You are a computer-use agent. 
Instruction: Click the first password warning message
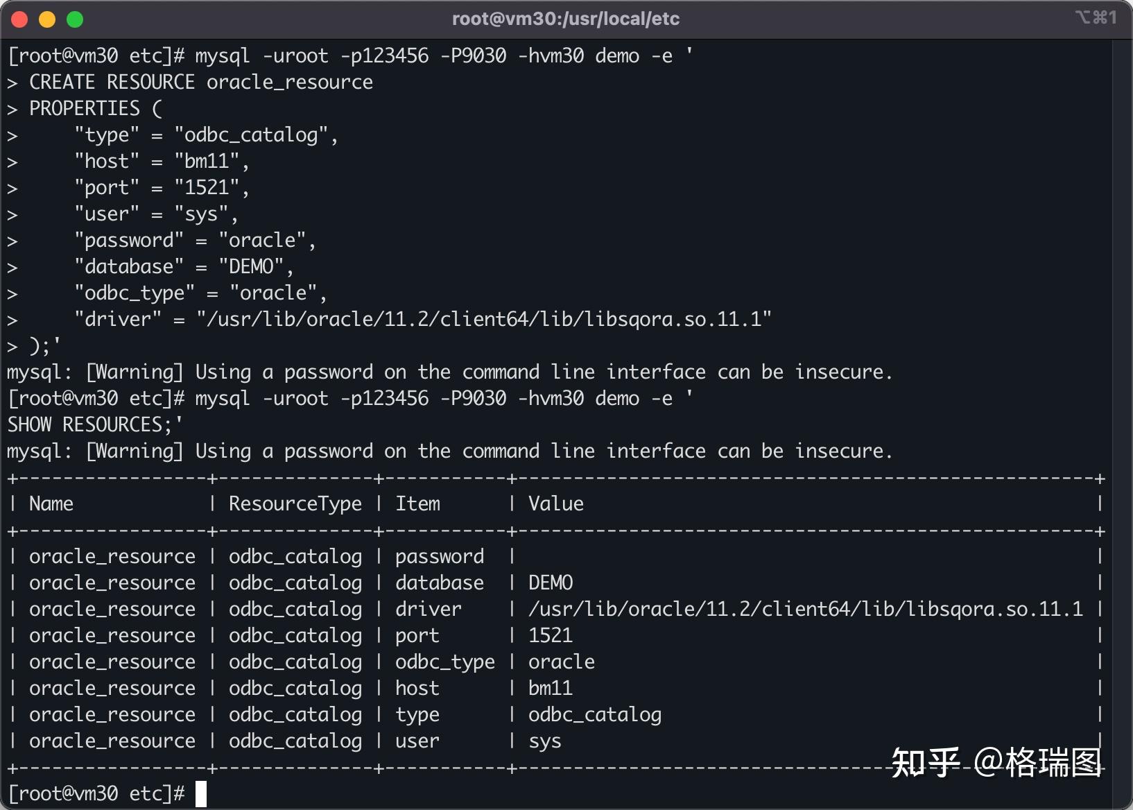[449, 372]
